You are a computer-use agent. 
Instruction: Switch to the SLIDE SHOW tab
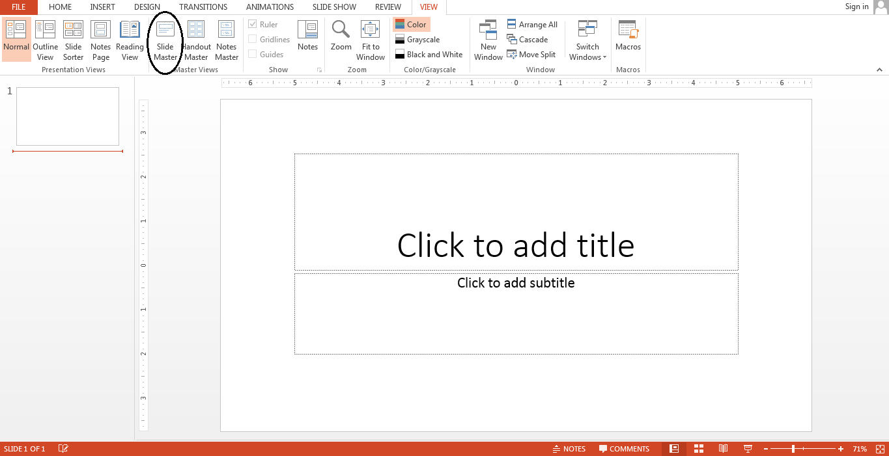pos(334,7)
